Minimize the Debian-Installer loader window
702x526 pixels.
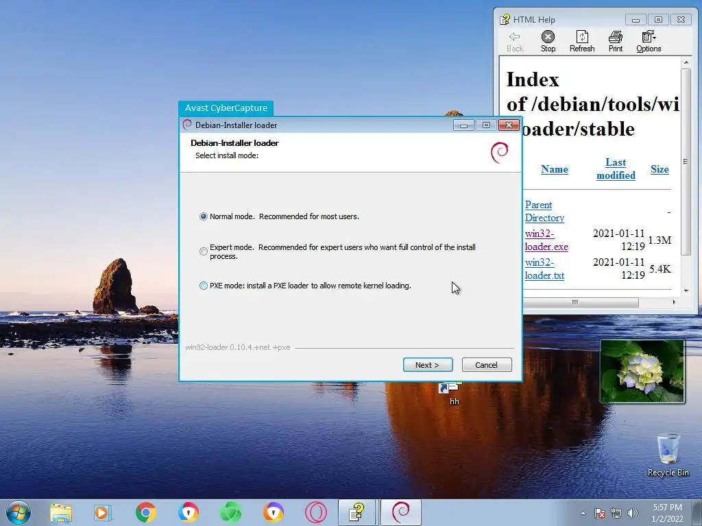463,125
